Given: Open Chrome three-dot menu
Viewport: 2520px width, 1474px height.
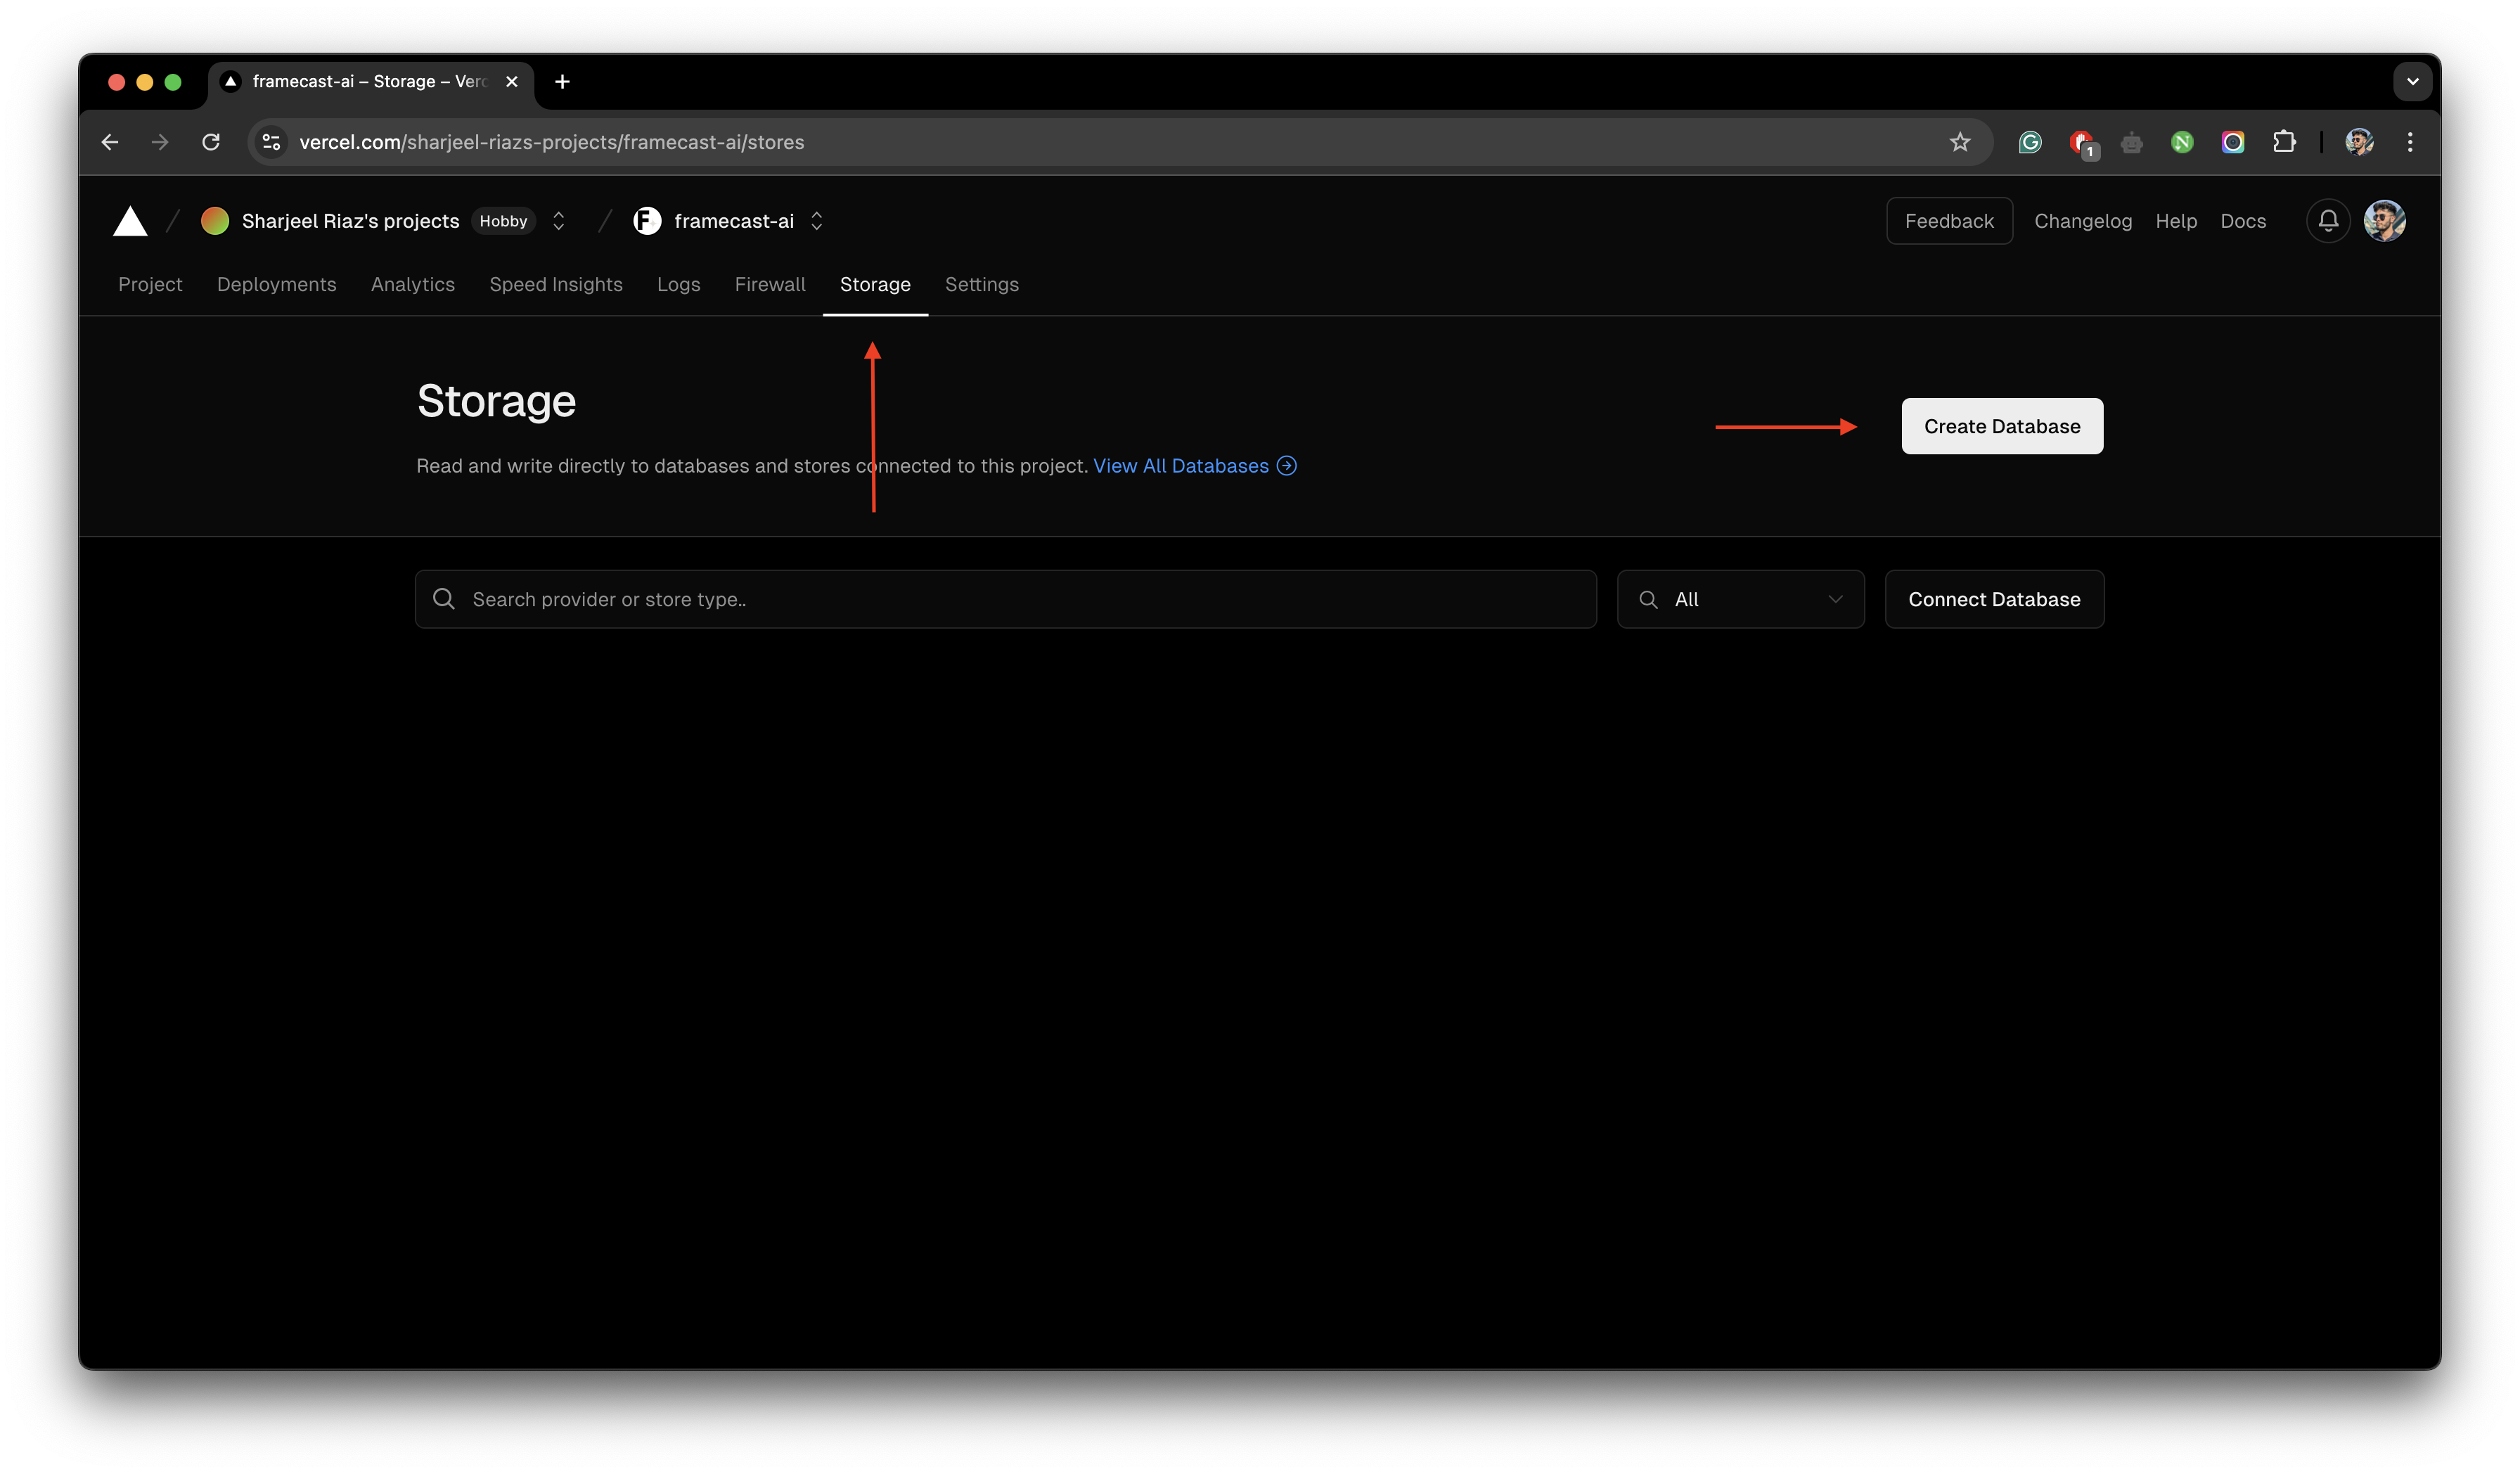Looking at the screenshot, I should tap(2410, 142).
